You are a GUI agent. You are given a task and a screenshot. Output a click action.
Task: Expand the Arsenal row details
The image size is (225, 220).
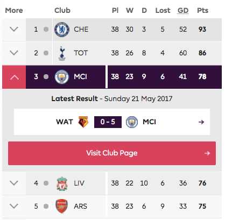point(14,206)
